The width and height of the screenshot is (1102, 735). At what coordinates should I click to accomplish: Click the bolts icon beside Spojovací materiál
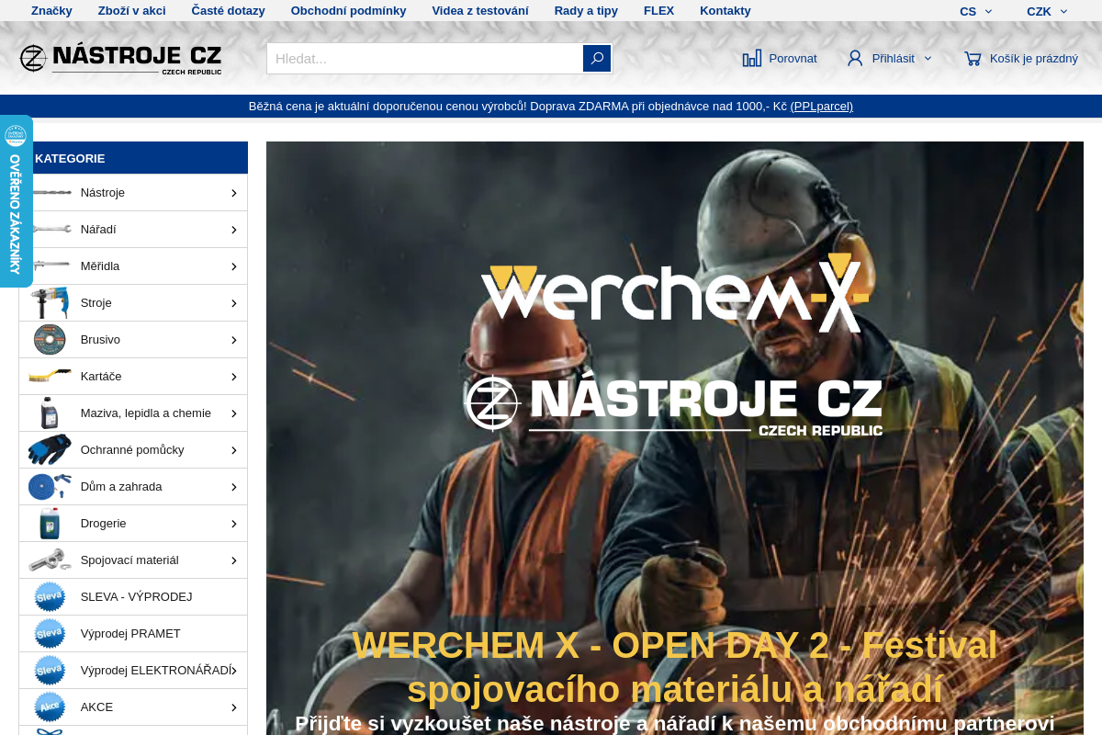click(x=50, y=560)
